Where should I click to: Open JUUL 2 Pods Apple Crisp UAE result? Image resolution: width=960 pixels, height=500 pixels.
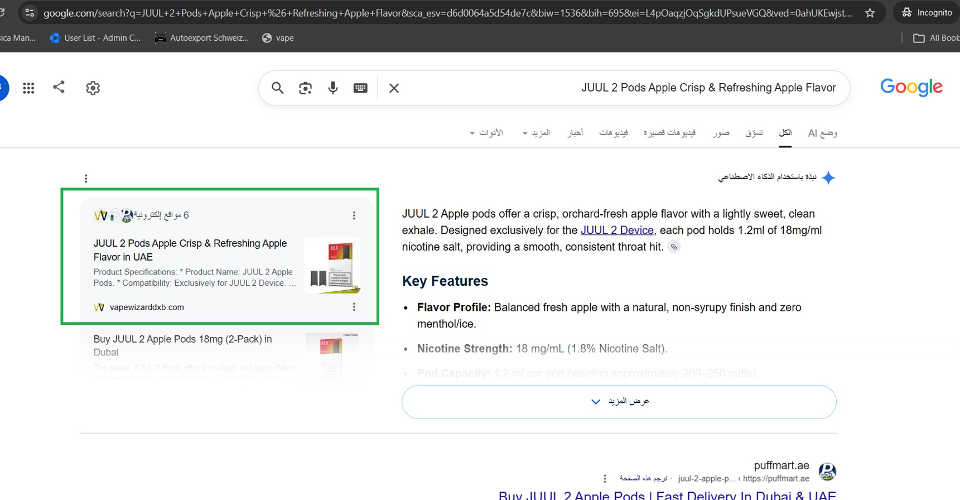point(190,250)
